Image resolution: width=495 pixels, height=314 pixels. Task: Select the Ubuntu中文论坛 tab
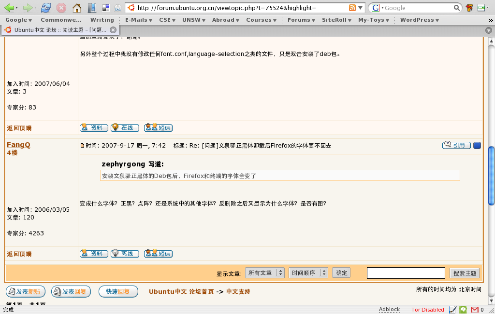coord(60,30)
